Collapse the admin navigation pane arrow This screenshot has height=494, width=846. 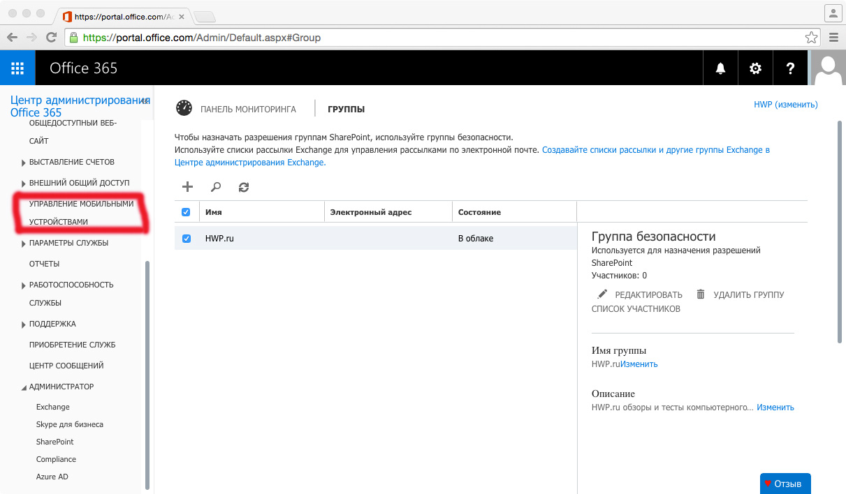[143, 101]
